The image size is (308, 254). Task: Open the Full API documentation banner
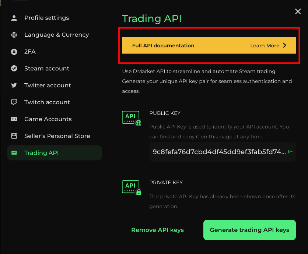209,46
